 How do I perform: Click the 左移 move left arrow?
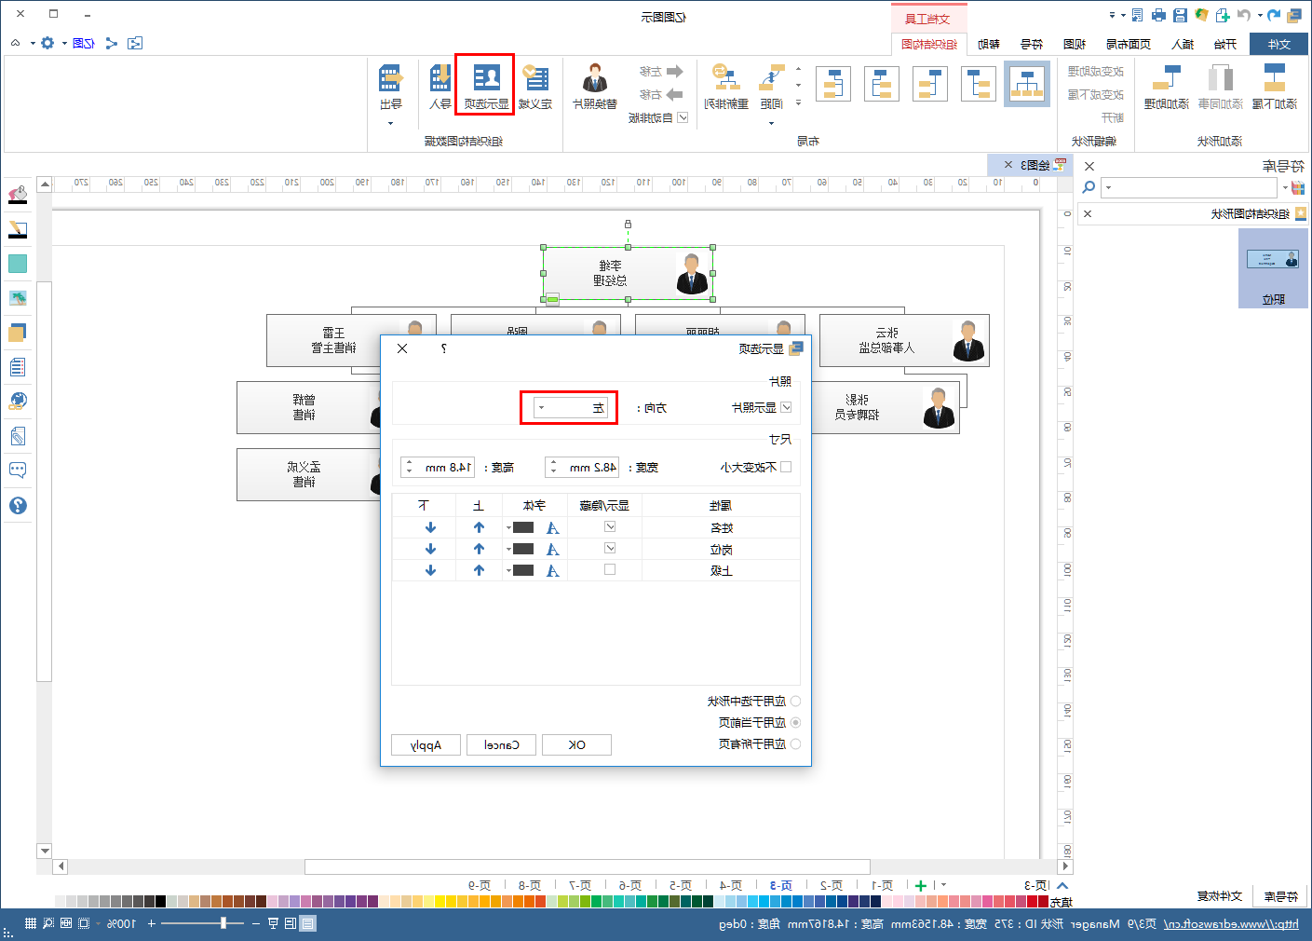pos(675,72)
